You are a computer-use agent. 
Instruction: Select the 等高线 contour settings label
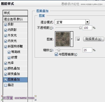pyautogui.click(x=16, y=52)
